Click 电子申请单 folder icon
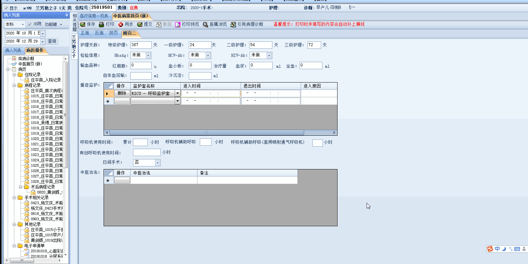 point(20,246)
